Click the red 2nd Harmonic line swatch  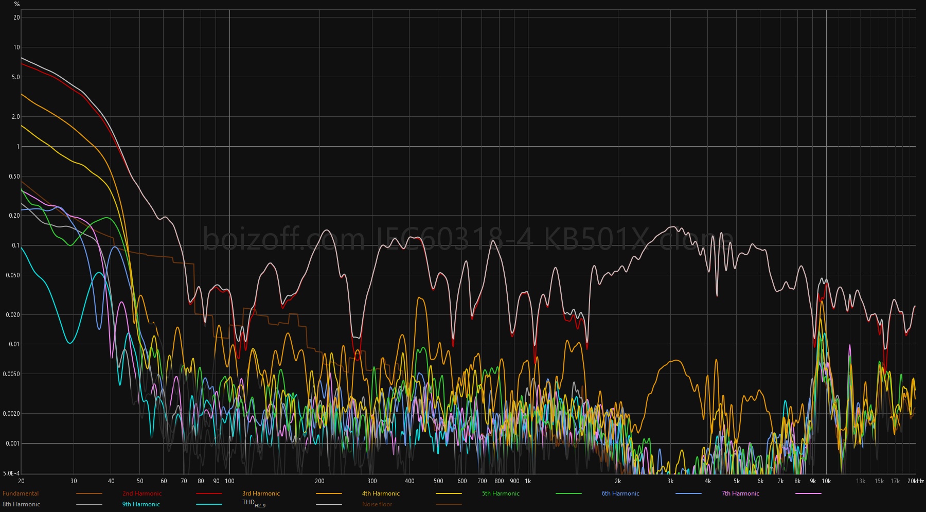click(209, 493)
